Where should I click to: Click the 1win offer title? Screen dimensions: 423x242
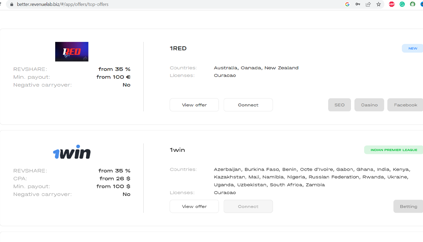click(x=177, y=150)
